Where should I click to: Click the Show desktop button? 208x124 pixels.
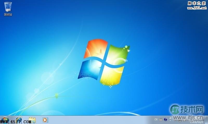pos(206,120)
